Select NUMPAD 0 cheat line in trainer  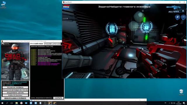[x=41, y=50]
